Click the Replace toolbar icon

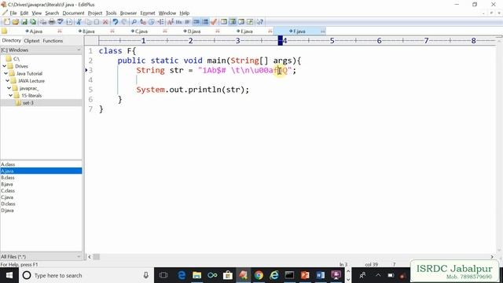pyautogui.click(x=143, y=22)
